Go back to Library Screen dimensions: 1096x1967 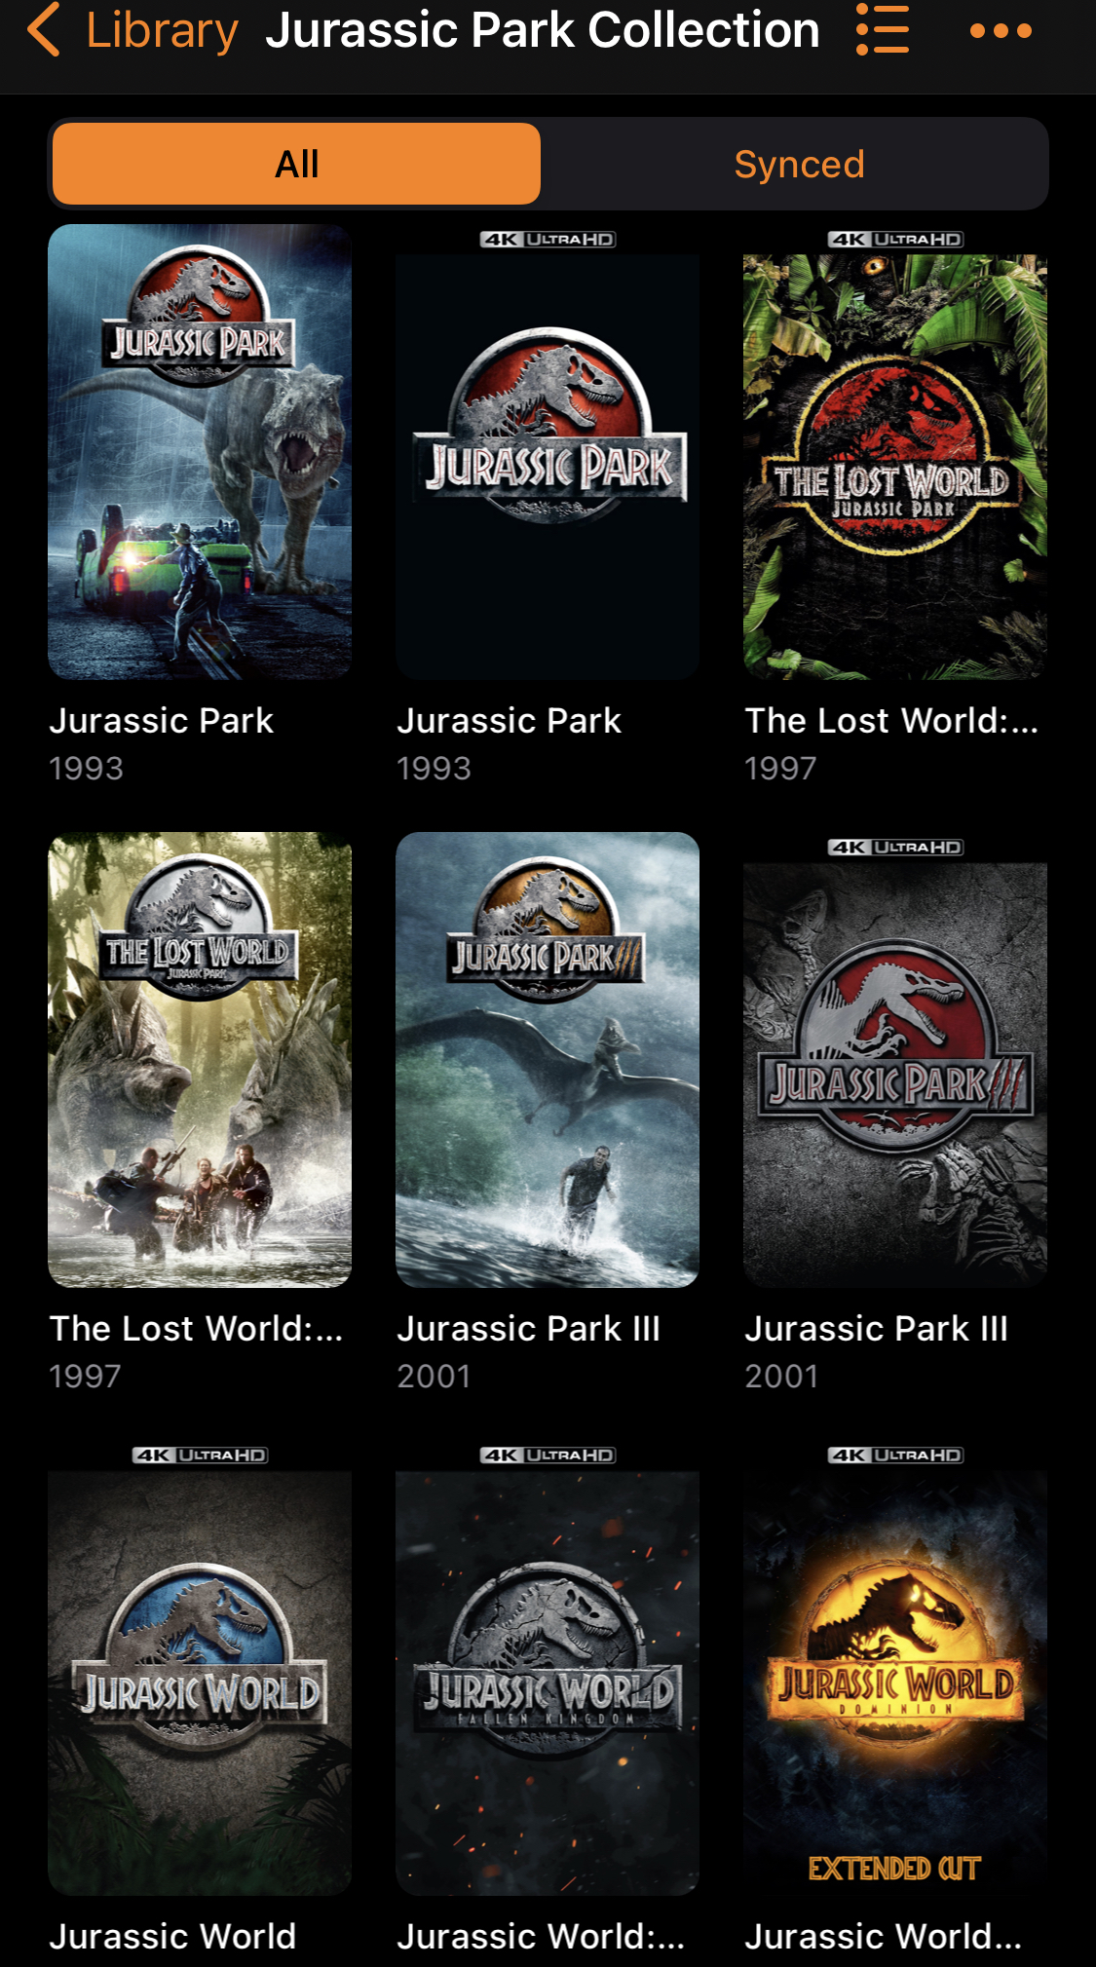[x=162, y=30]
